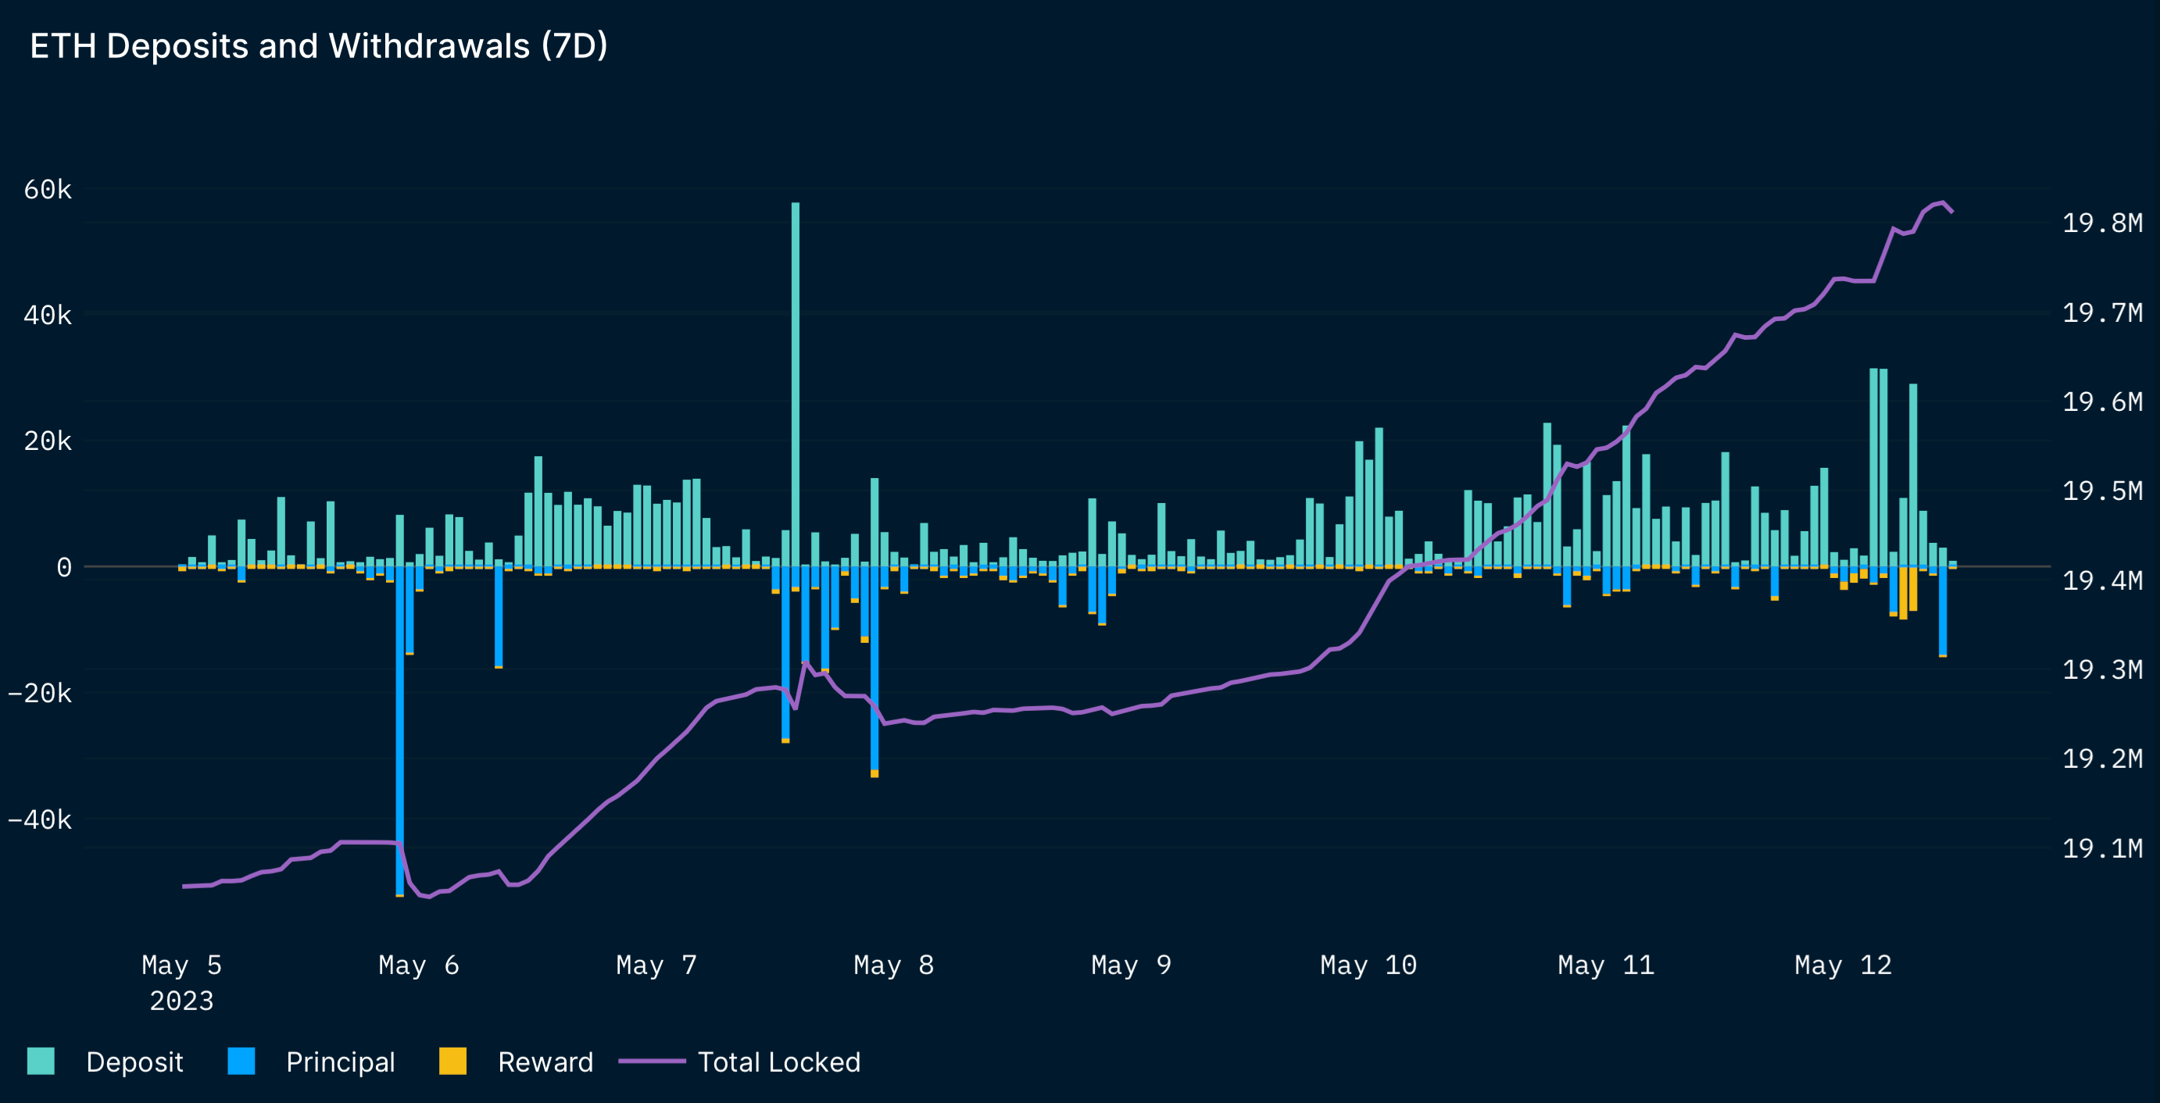Image resolution: width=2160 pixels, height=1103 pixels.
Task: Toggle the Total Locked series label
Action: click(778, 1062)
